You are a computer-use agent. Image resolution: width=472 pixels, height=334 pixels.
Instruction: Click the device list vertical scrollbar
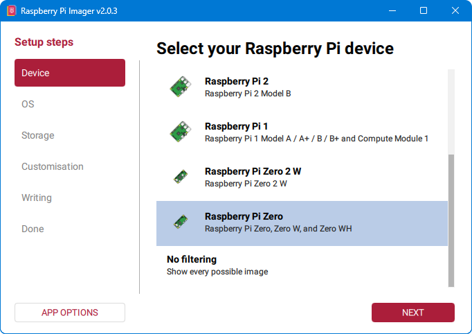click(x=451, y=220)
